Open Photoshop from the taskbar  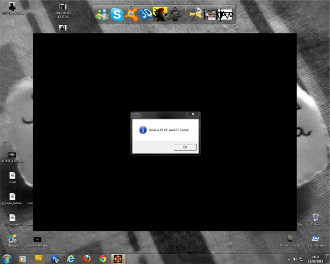click(55, 259)
